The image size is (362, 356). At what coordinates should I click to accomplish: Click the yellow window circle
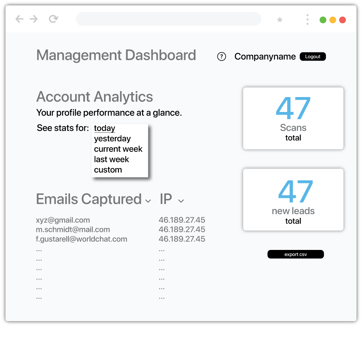coord(333,20)
